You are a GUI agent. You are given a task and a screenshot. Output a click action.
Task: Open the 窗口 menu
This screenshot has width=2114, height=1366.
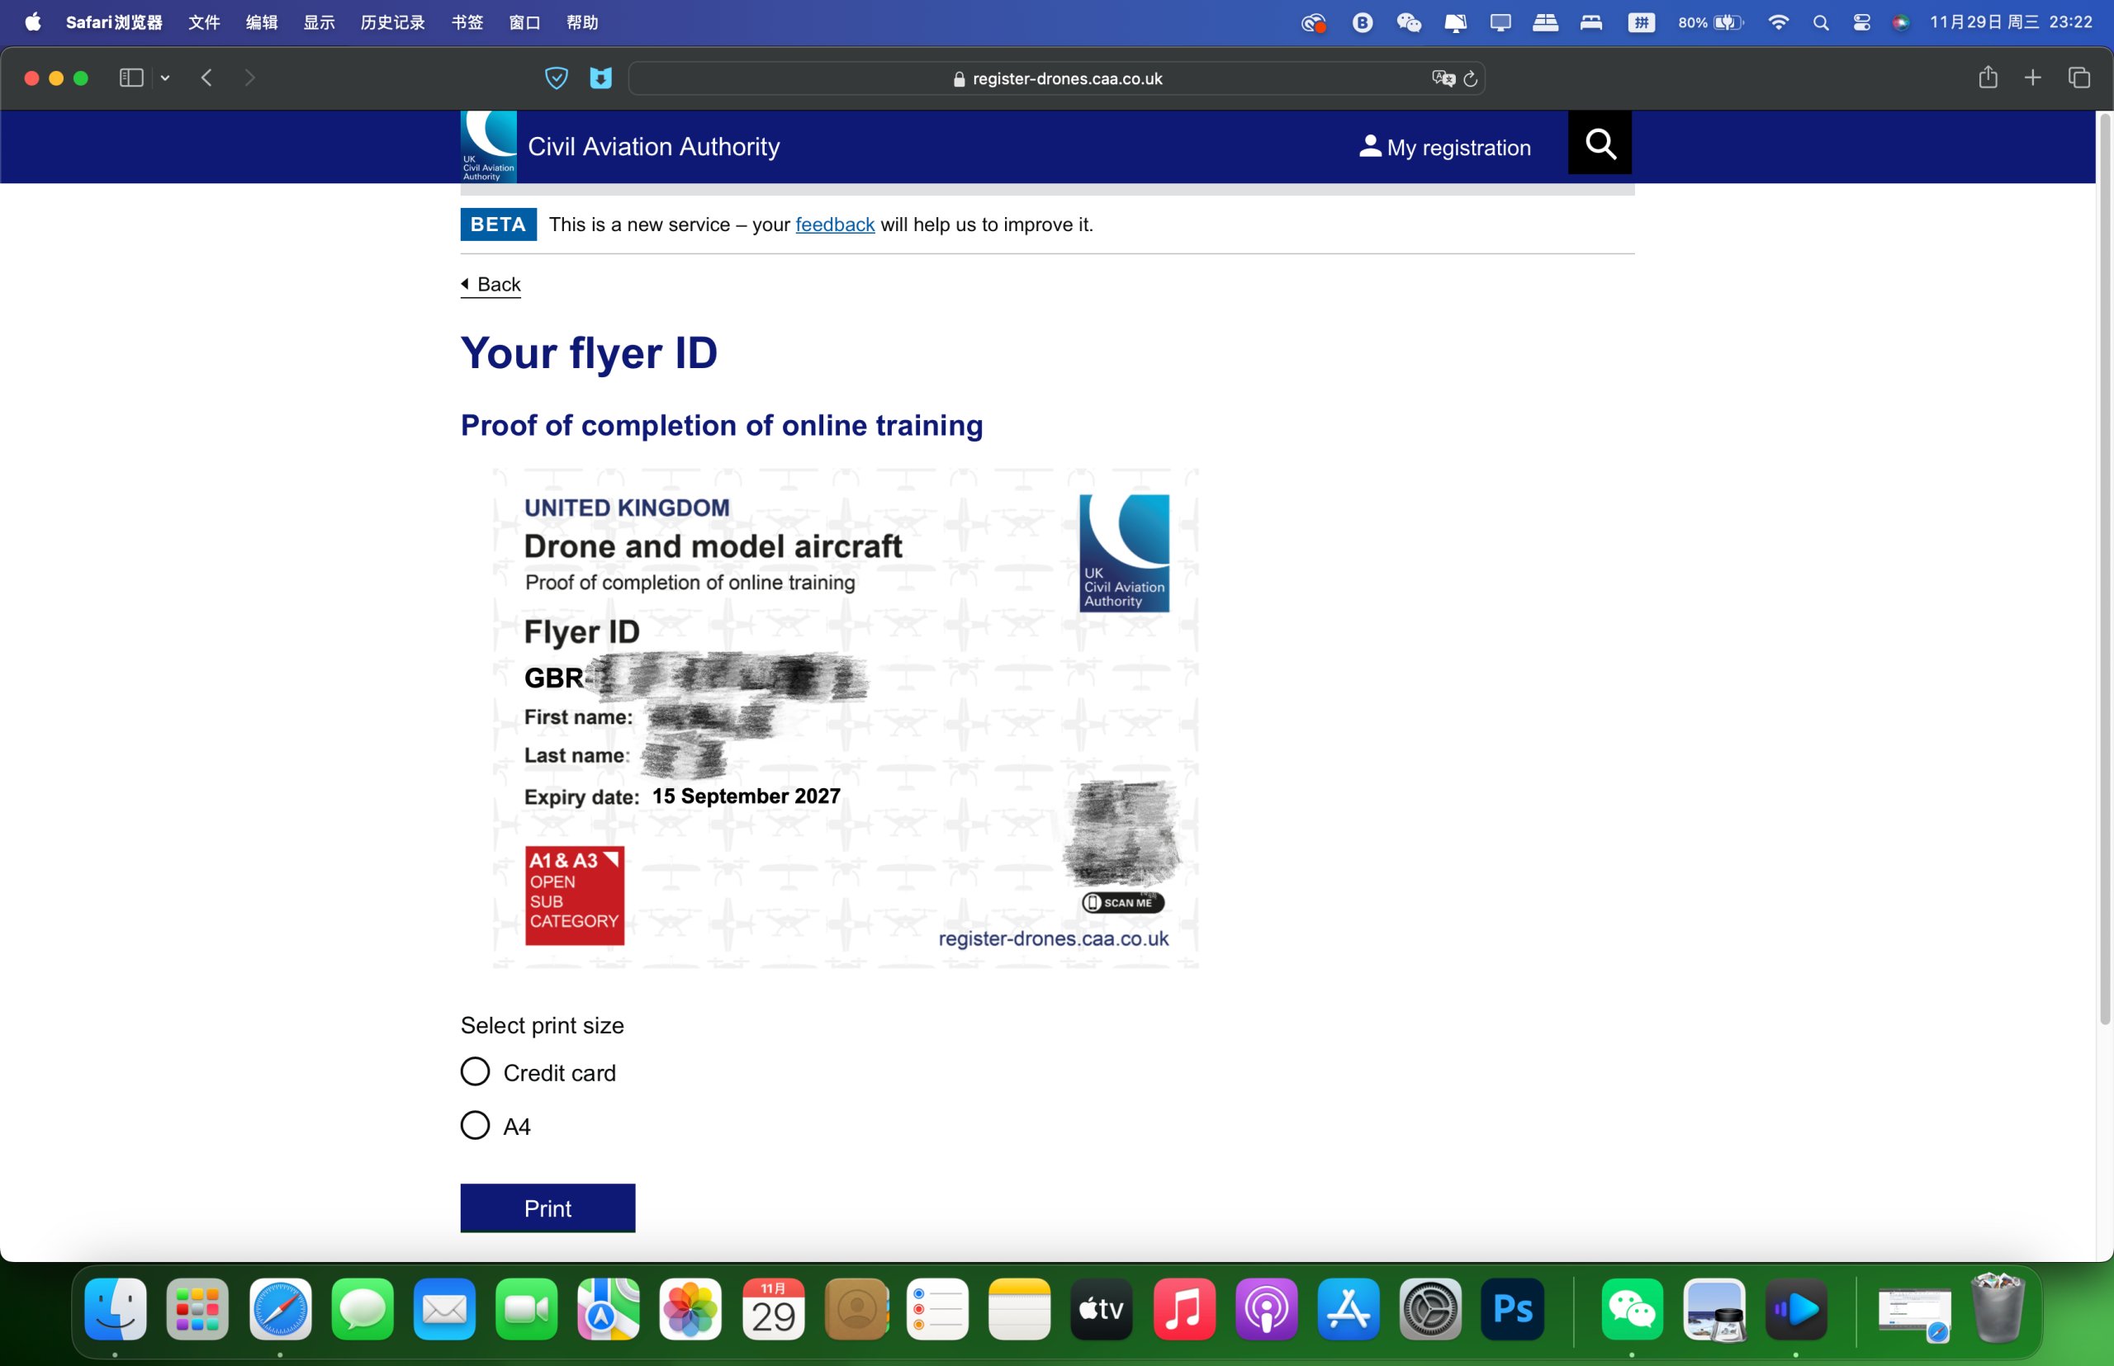click(x=524, y=22)
